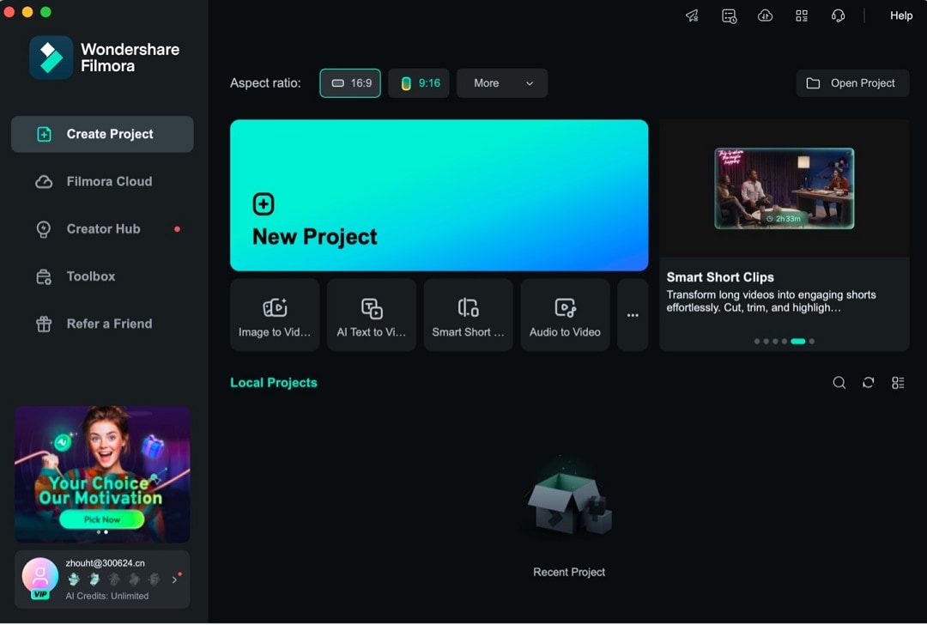Change Local Projects view layout

click(898, 382)
